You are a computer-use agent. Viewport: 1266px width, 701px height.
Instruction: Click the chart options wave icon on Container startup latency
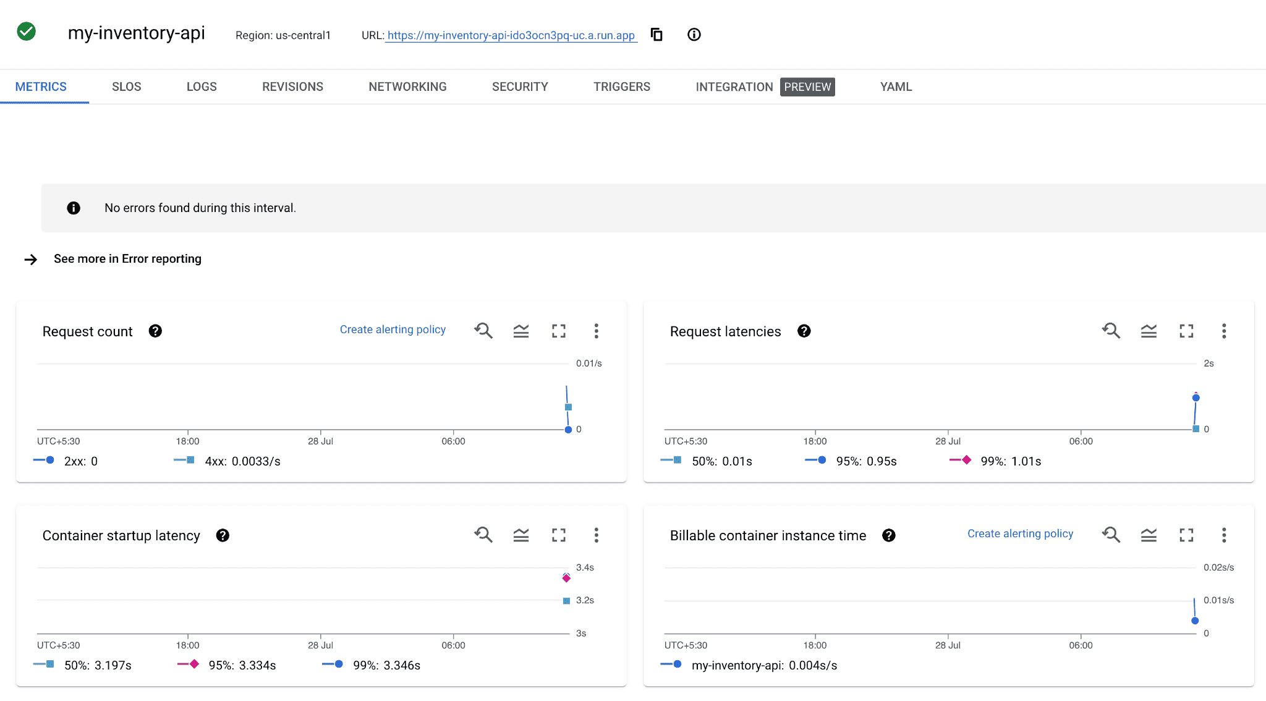point(521,535)
